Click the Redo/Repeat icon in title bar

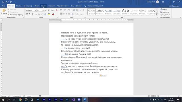[x=11, y=2]
